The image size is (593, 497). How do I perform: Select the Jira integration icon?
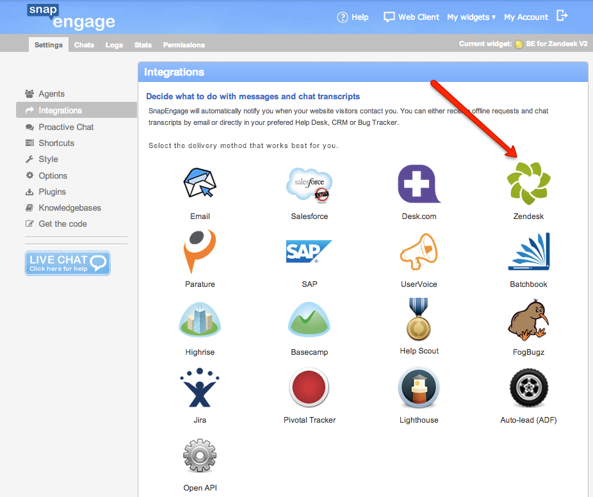tap(200, 387)
